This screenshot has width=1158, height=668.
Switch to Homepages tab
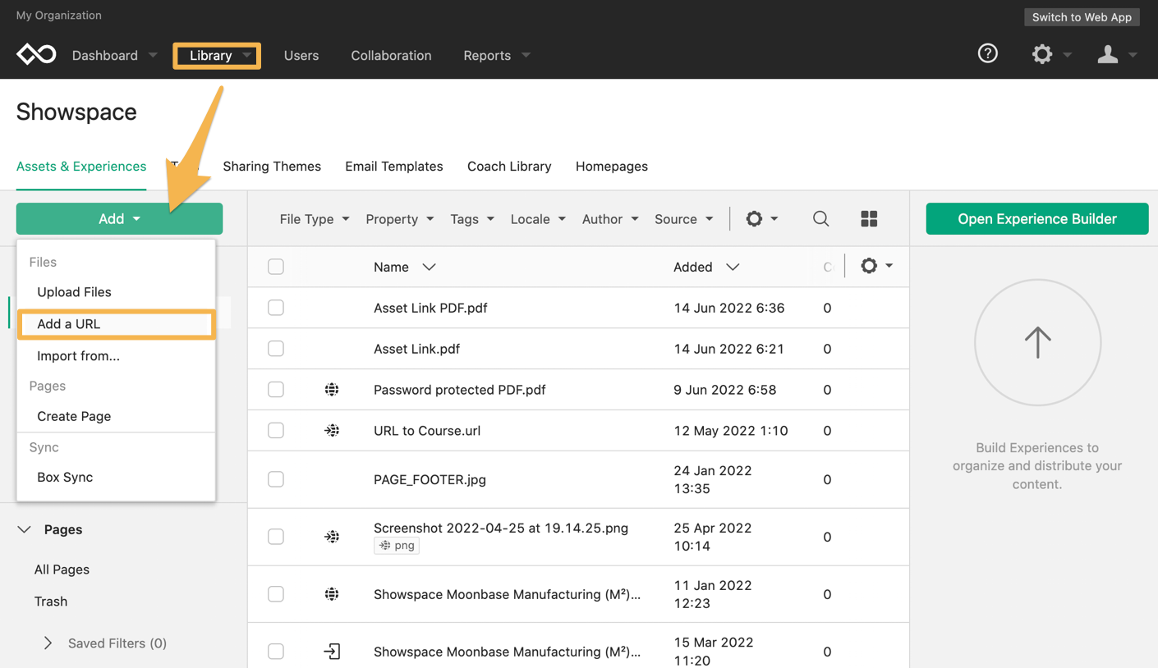612,166
